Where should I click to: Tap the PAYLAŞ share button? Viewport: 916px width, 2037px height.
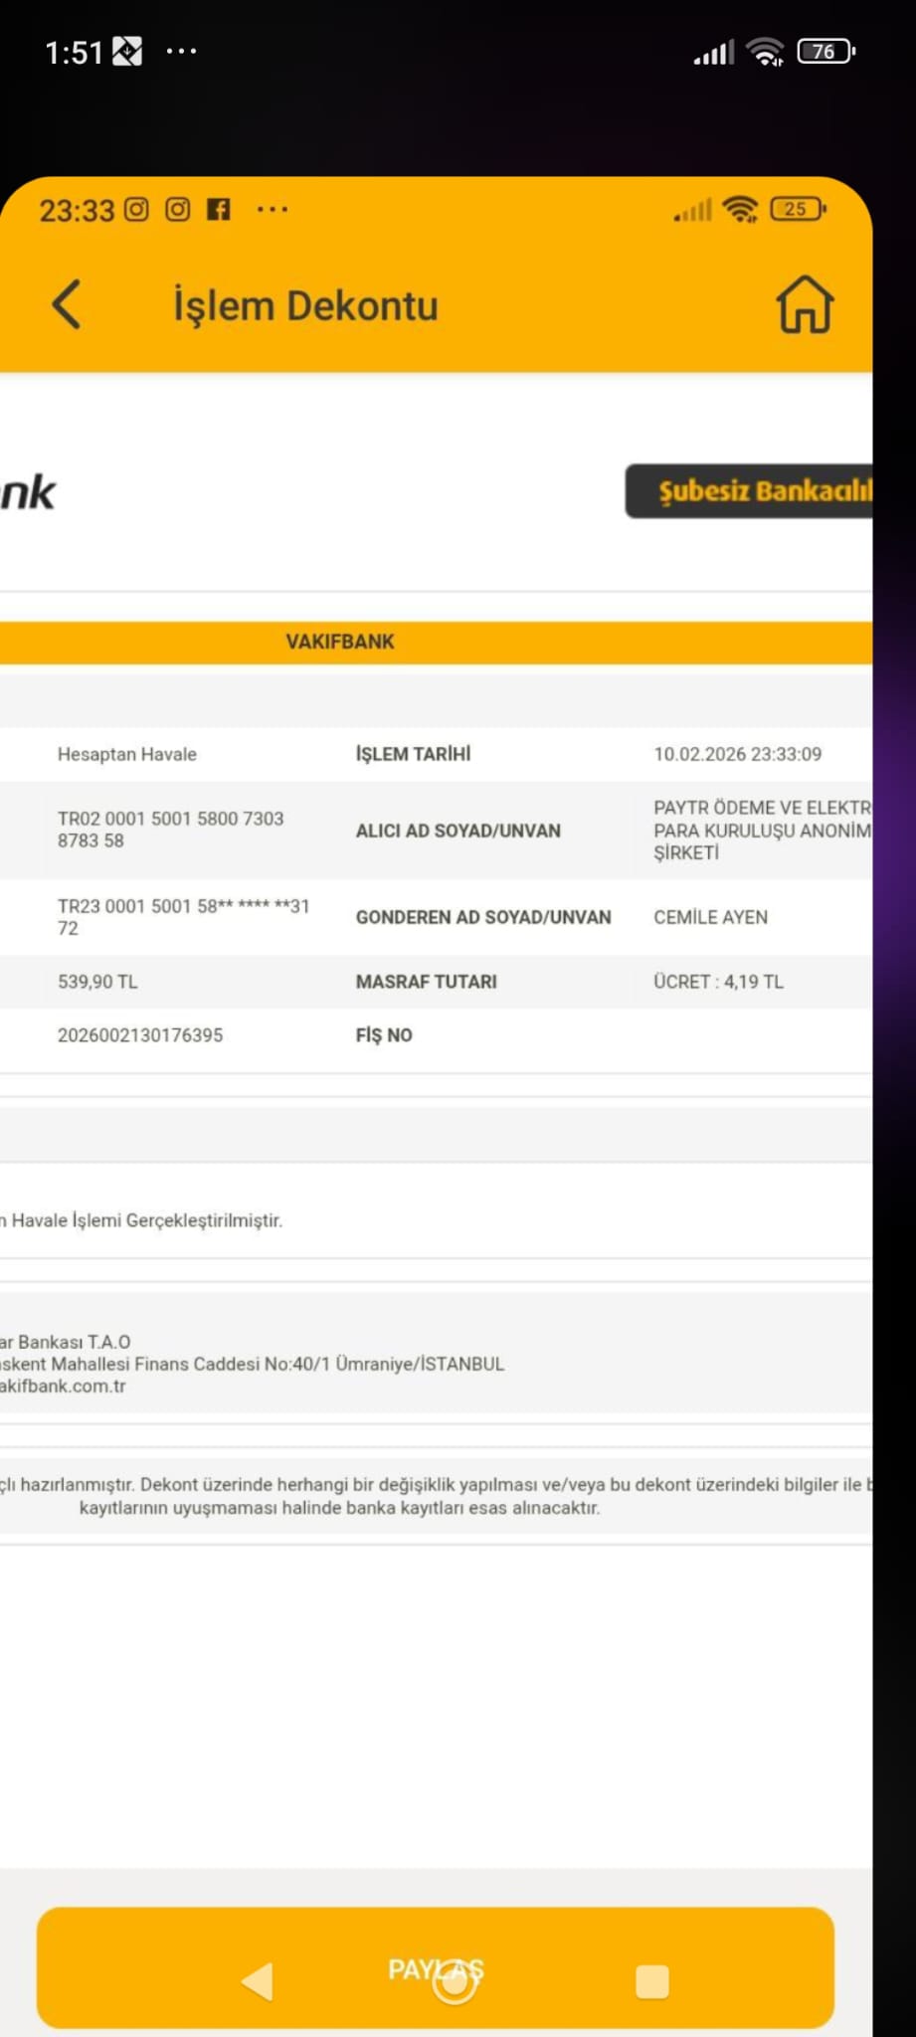pos(435,1967)
